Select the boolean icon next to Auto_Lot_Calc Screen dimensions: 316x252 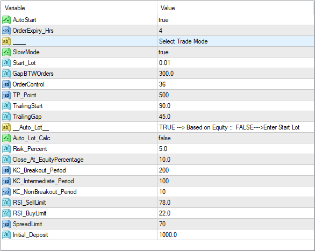[6, 138]
